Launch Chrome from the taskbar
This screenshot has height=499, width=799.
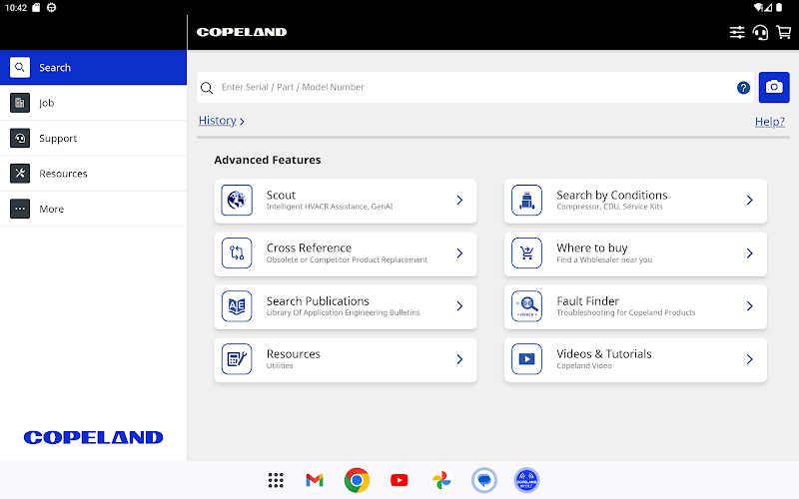pos(357,480)
